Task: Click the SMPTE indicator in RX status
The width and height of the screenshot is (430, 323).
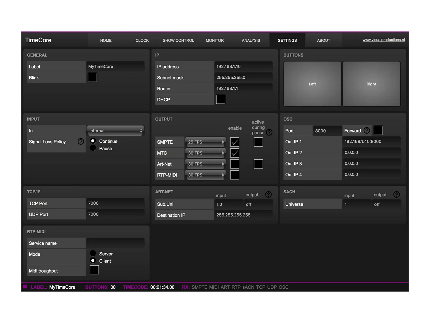Action: pyautogui.click(x=199, y=287)
